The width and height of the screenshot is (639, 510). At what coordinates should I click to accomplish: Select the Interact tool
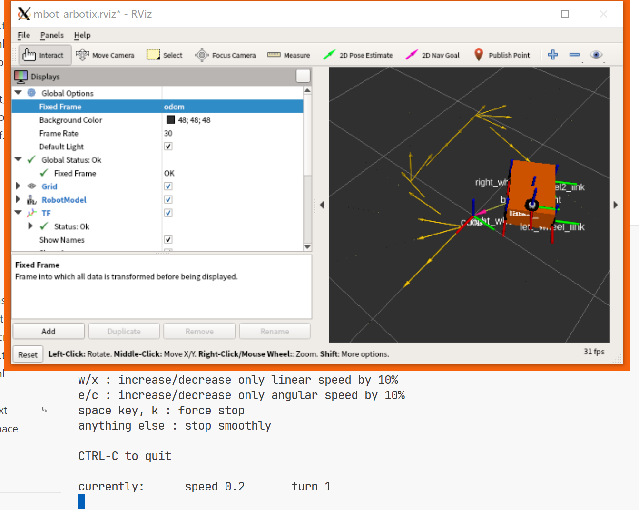coord(45,55)
